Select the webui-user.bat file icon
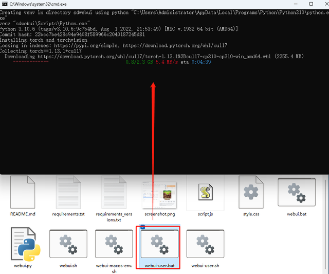This screenshot has height=274, width=329. click(159, 244)
